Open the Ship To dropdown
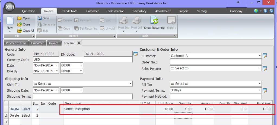This screenshot has height=125, width=277. pyautogui.click(x=130, y=84)
